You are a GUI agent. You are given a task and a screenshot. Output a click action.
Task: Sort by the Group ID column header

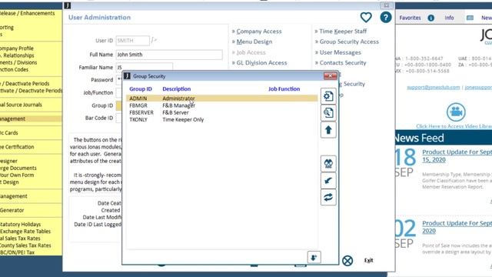click(x=141, y=89)
